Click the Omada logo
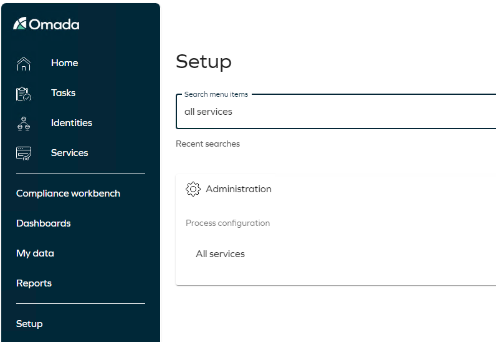Screen dimensions: 496x342 (x=46, y=24)
